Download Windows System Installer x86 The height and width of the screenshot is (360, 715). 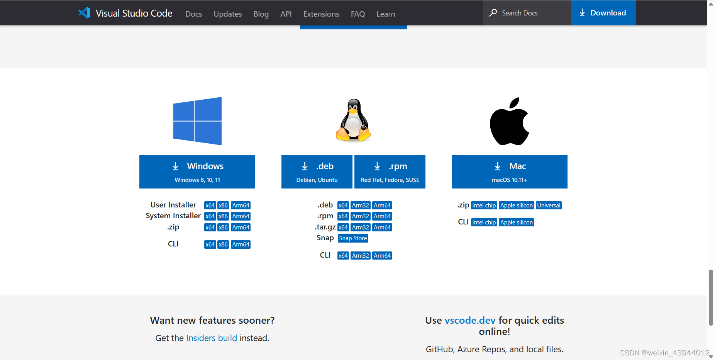point(223,216)
